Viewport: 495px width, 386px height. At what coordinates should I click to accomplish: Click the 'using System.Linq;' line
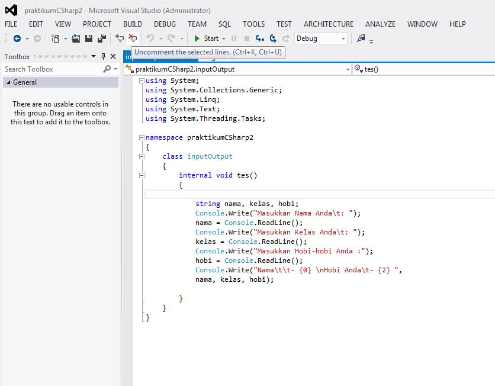coord(182,99)
